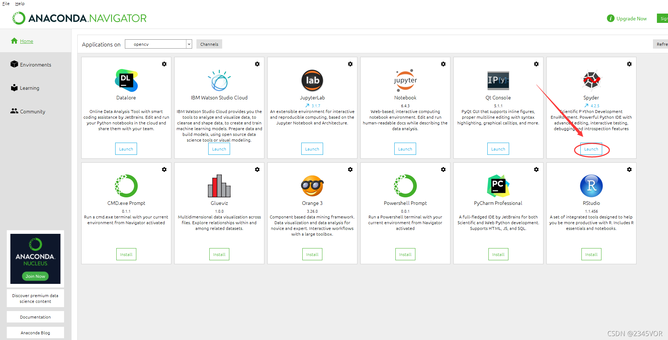Viewport: 668px width, 340px height.
Task: Click the Upgrade Now link
Action: pos(632,19)
